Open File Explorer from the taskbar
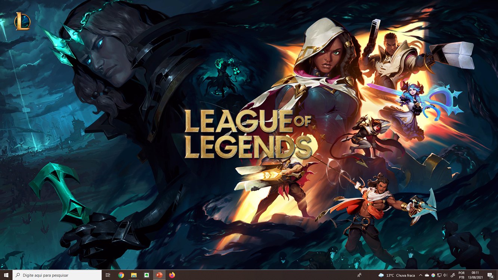This screenshot has height=280, width=498. coord(134,275)
